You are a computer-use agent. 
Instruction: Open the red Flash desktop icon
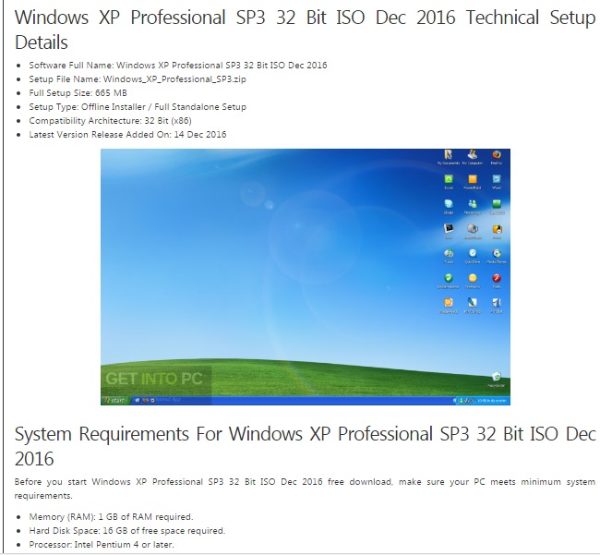click(497, 281)
